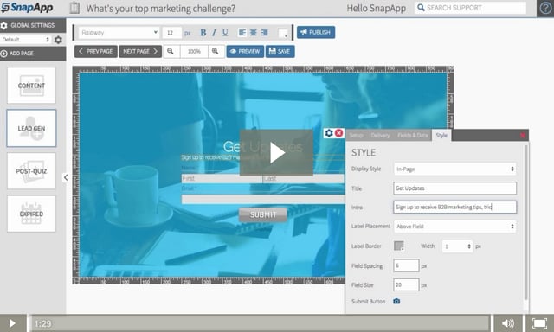The width and height of the screenshot is (554, 332).
Task: Play the video from the center overlay
Action: pos(277,153)
